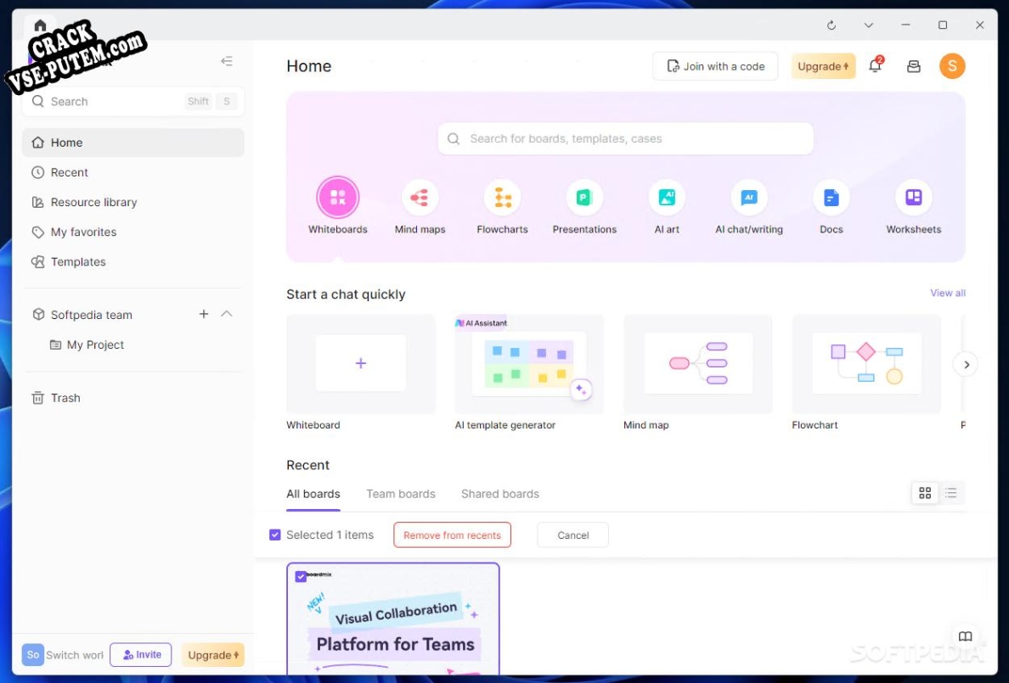Collapse the sidebar with the collapse icon
The width and height of the screenshot is (1009, 683).
[227, 61]
